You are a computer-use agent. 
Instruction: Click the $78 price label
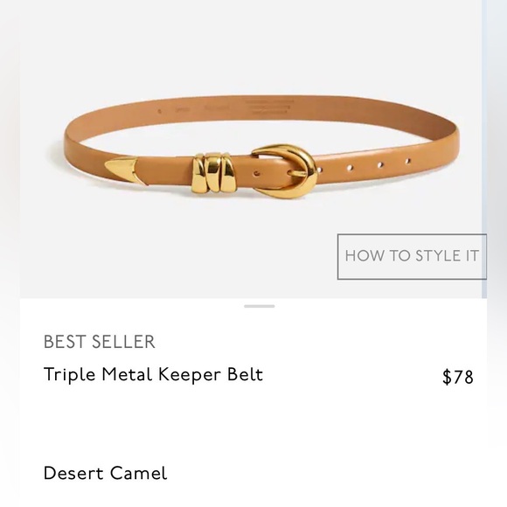pyautogui.click(x=457, y=377)
